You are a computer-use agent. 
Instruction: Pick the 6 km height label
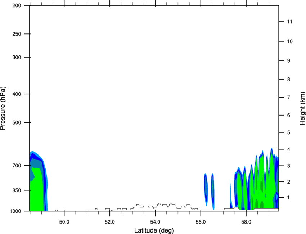[x=289, y=115]
